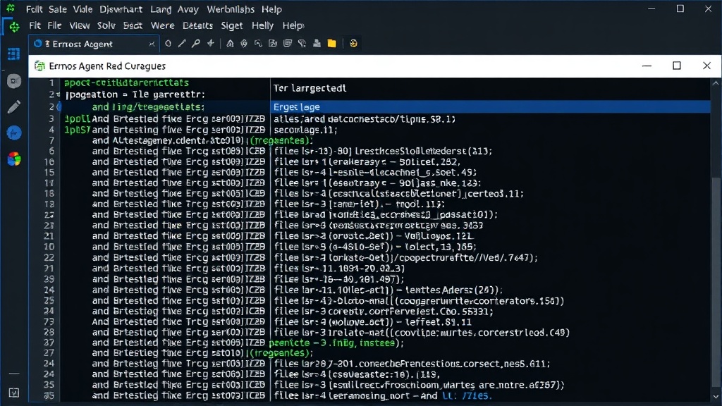Open the Sale menu
The image size is (722, 406).
(58, 9)
